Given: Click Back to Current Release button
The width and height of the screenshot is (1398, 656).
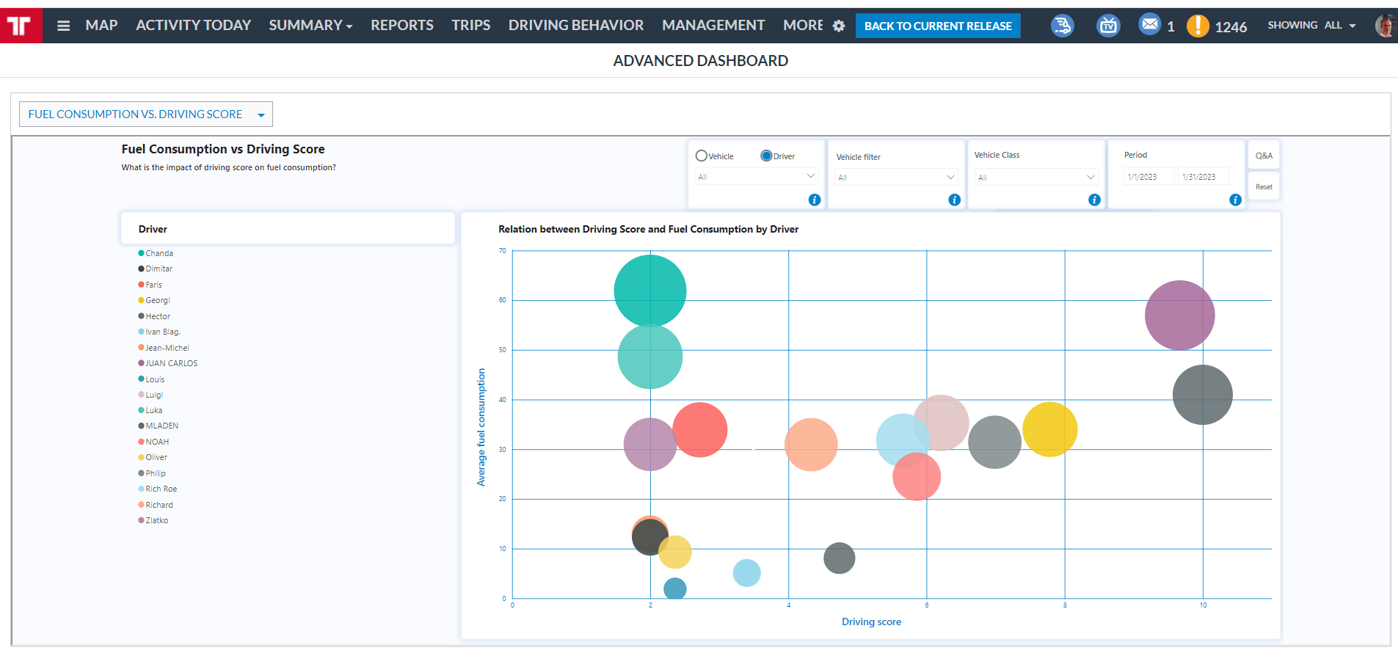Looking at the screenshot, I should [937, 26].
